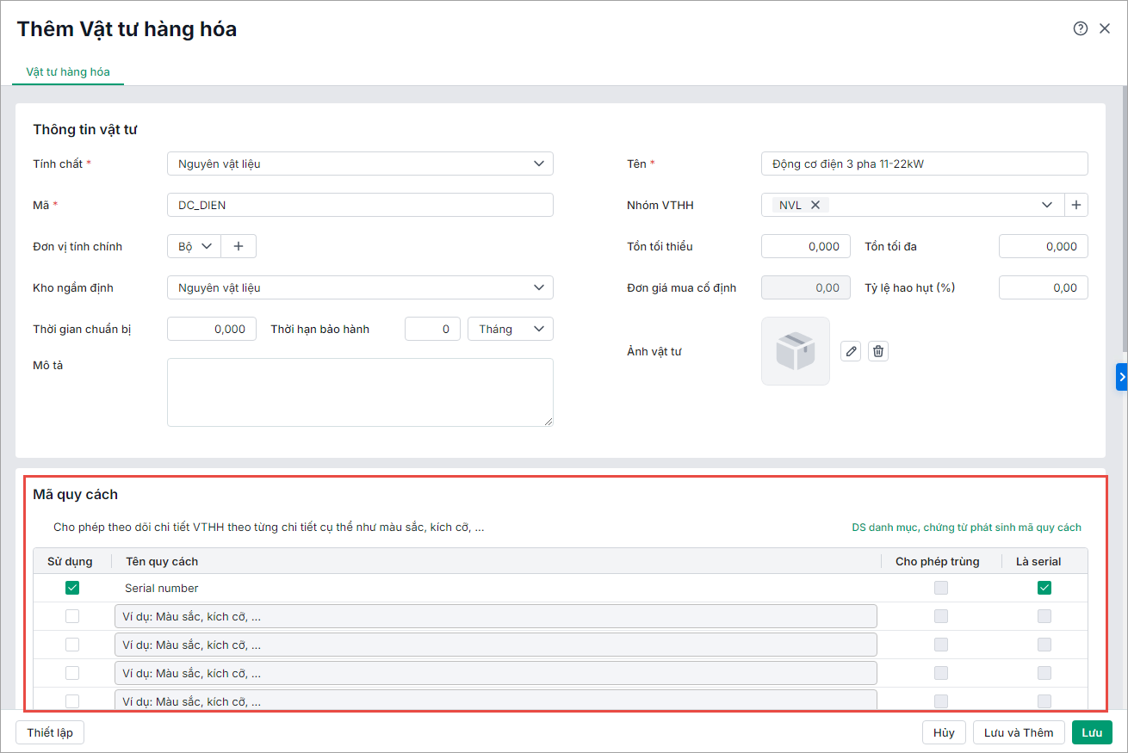The width and height of the screenshot is (1128, 753).
Task: Open the Tính chất dropdown
Action: click(x=360, y=164)
